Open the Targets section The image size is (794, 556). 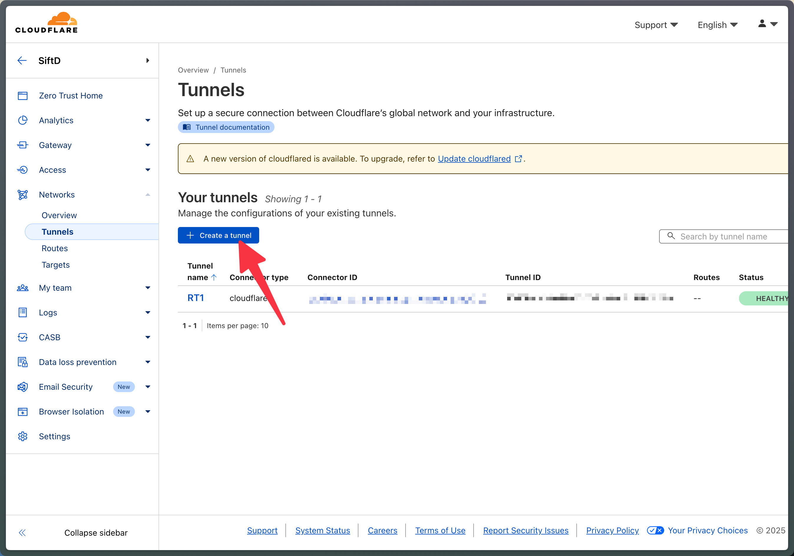tap(55, 264)
